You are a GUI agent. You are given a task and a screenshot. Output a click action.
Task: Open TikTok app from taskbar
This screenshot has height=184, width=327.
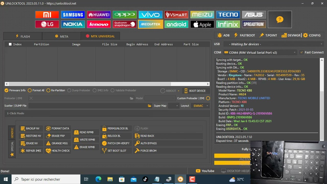(x=145, y=179)
